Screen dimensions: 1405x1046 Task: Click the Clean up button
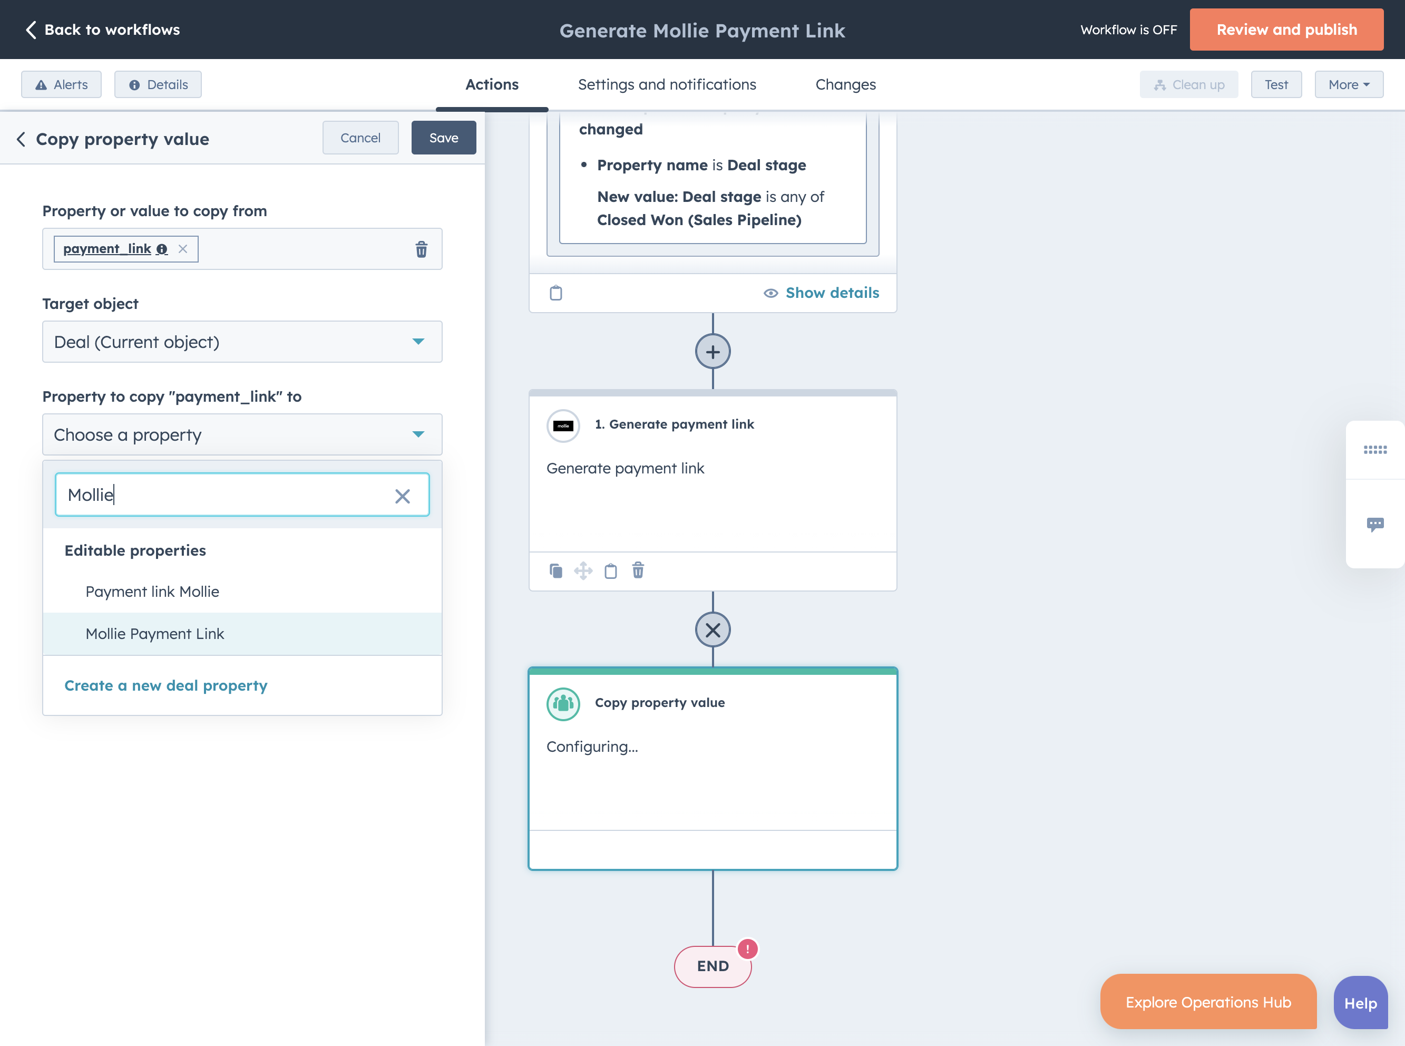(1189, 84)
